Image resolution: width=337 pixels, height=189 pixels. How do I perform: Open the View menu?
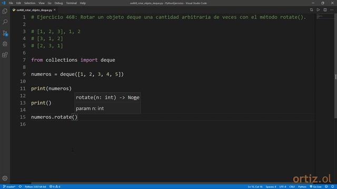(42, 3)
